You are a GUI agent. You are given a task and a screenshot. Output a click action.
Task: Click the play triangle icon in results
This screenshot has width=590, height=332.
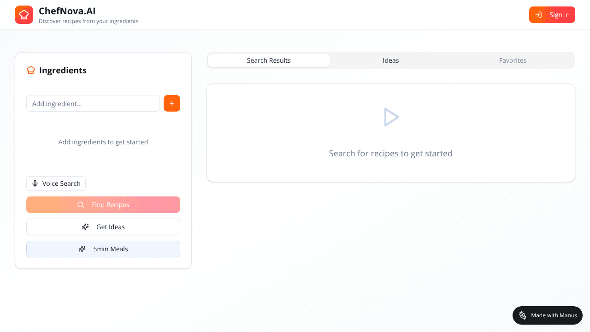(x=391, y=117)
